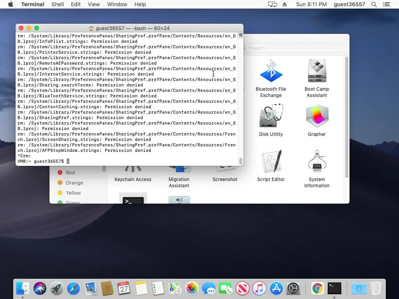Open the Edit menu
This screenshot has width=399, height=299.
(x=76, y=4)
